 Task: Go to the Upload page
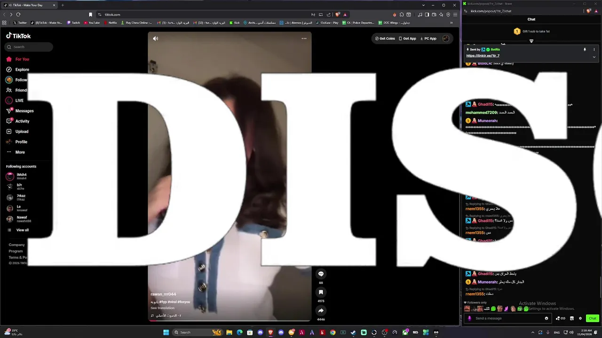click(17, 131)
